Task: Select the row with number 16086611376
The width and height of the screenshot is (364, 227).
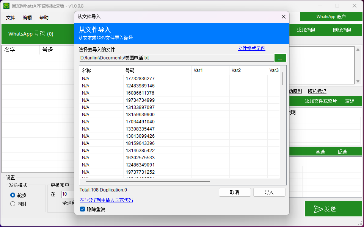Action: 180,93
